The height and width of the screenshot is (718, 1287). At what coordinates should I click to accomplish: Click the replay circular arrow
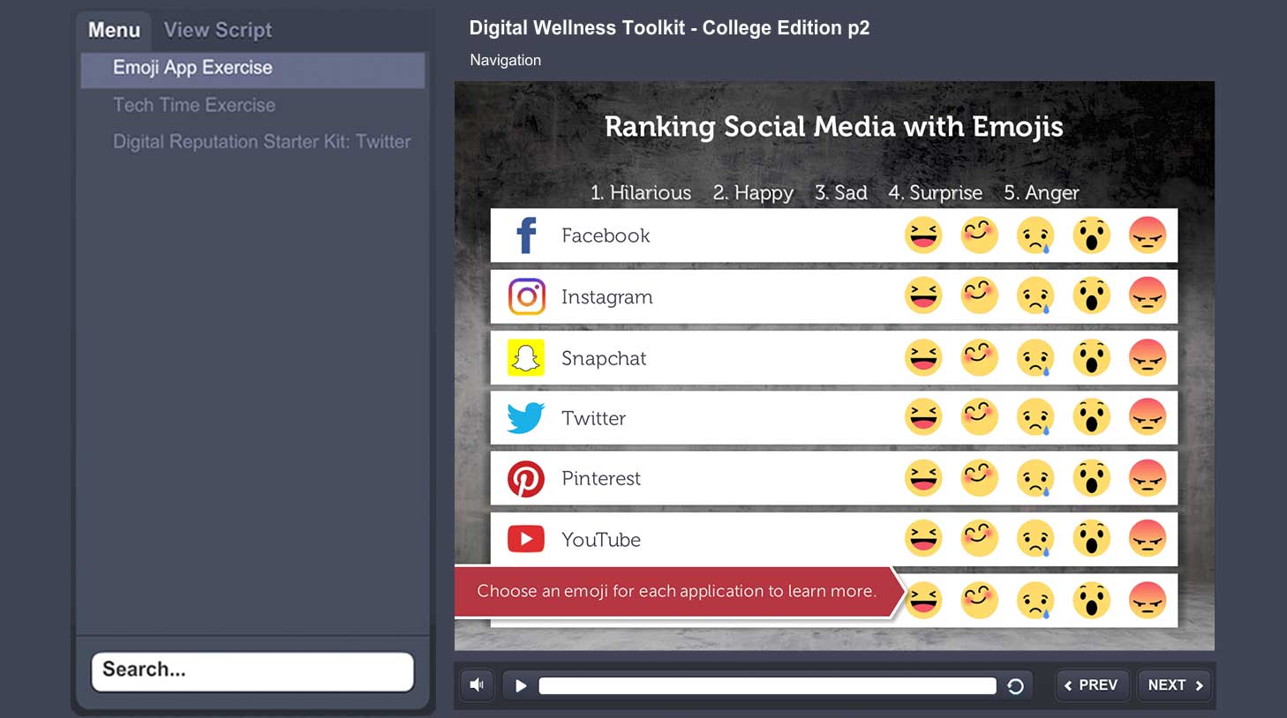[1015, 686]
